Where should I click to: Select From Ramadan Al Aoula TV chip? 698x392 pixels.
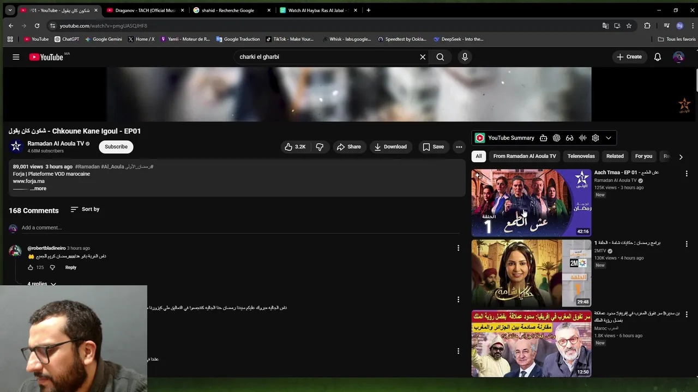click(x=525, y=156)
